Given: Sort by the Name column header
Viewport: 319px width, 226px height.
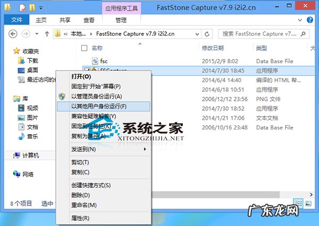Looking at the screenshot, I should point(97,48).
